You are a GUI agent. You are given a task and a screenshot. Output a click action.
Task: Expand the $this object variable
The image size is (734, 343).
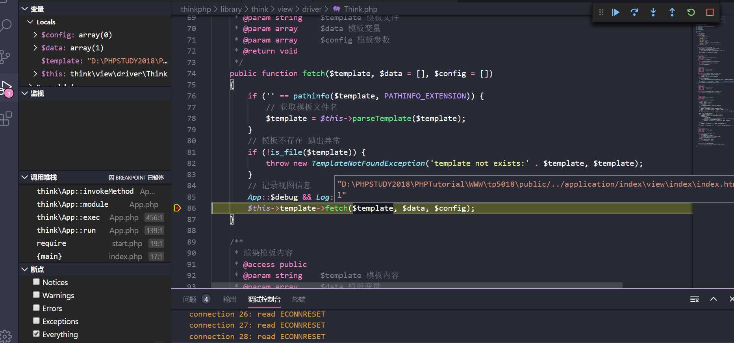click(35, 74)
